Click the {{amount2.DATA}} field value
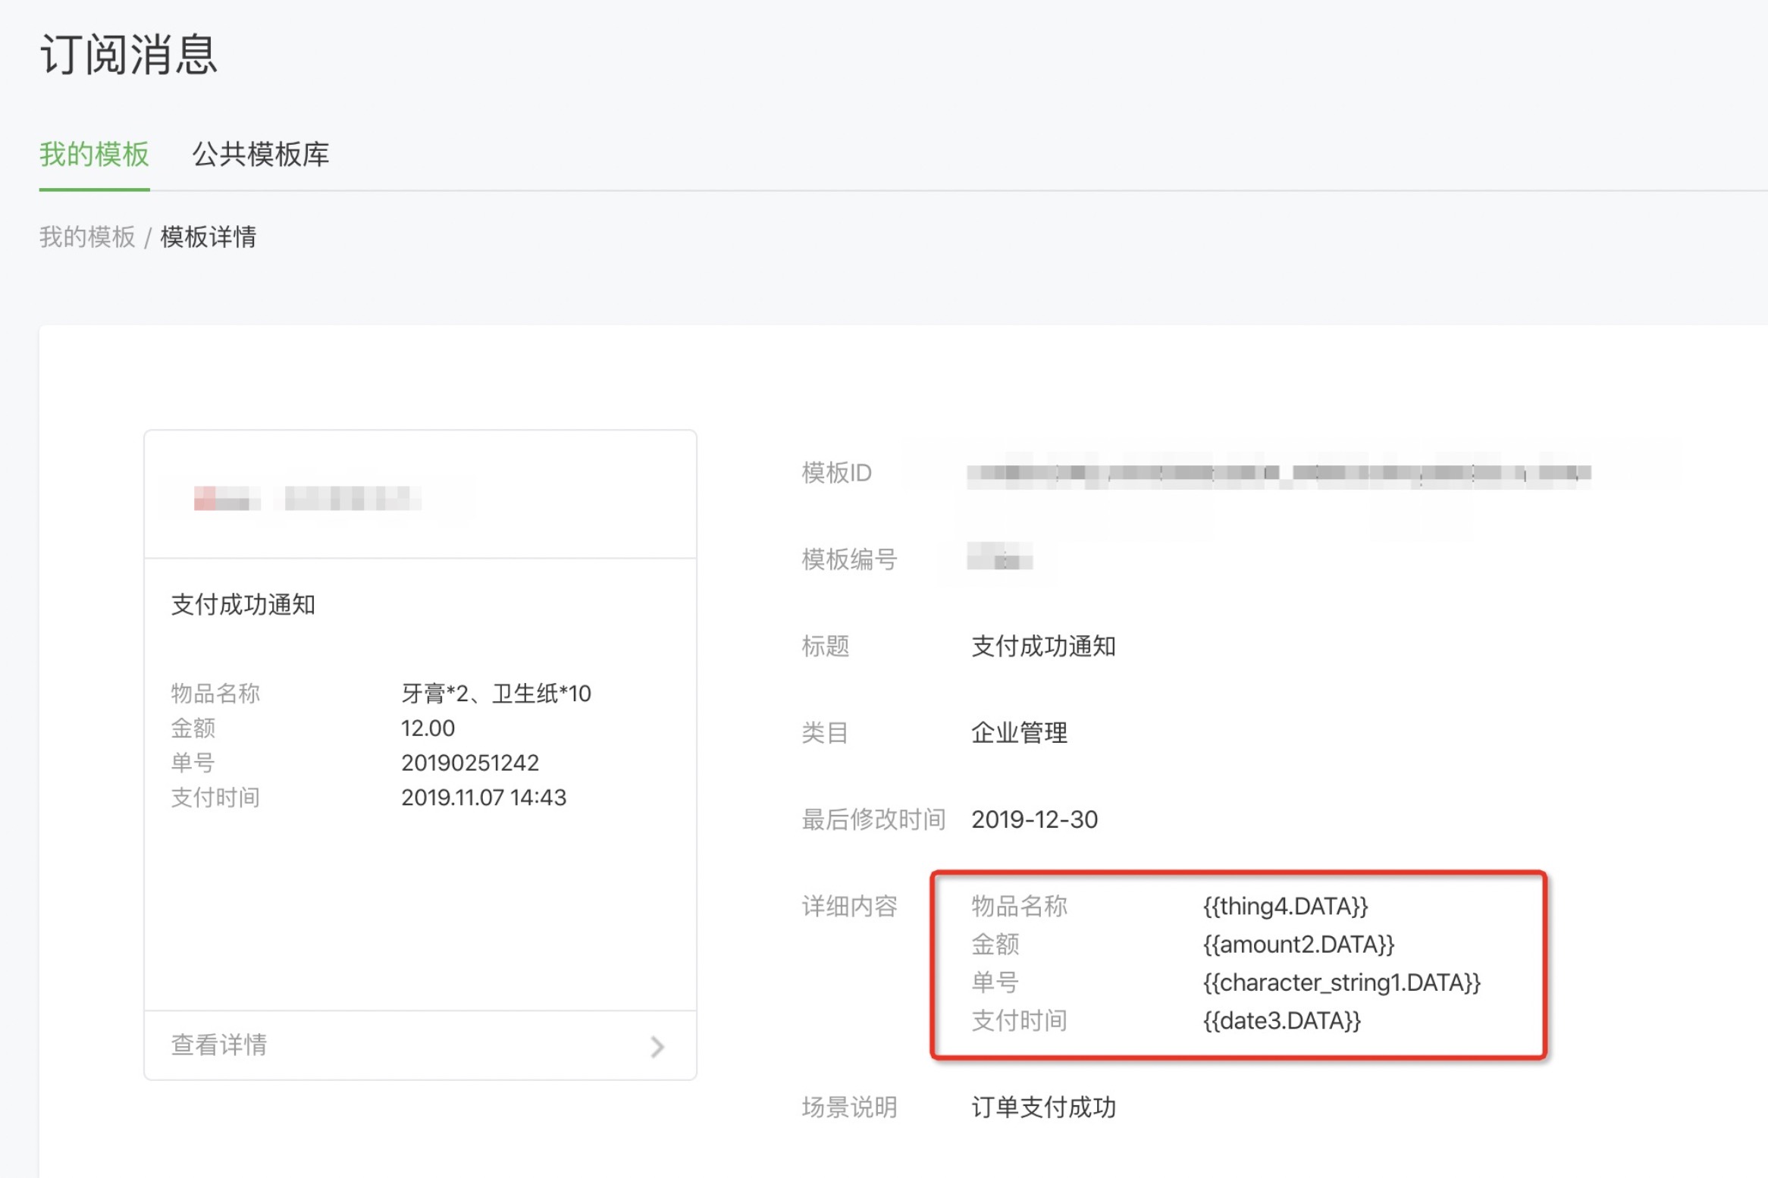Screen dimensions: 1768x1178 tap(1298, 945)
